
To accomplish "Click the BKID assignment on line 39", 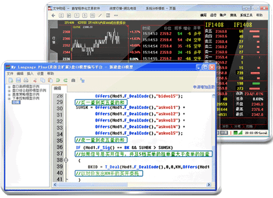I will (x=93, y=167).
